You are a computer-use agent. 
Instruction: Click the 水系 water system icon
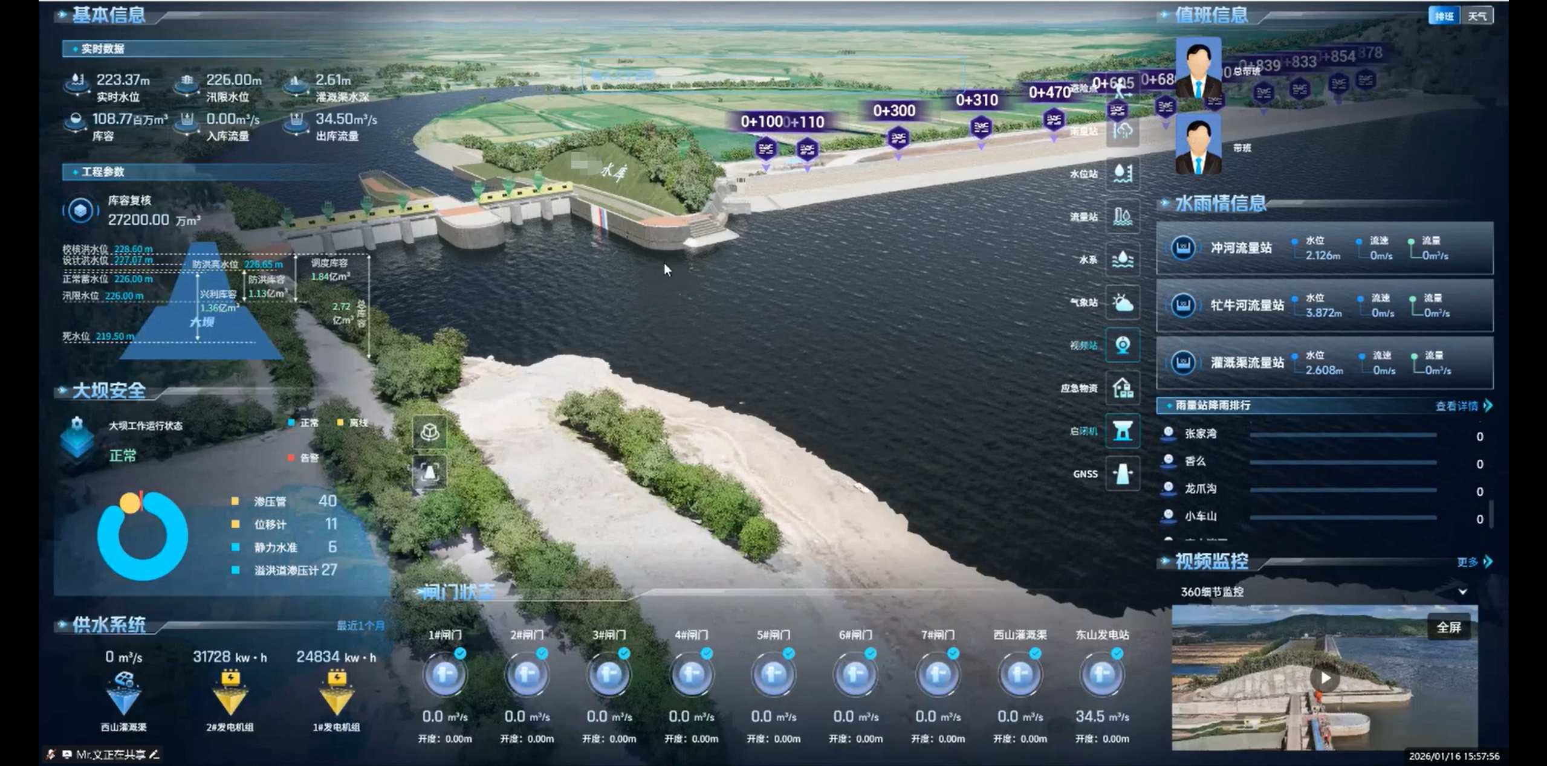[1123, 259]
